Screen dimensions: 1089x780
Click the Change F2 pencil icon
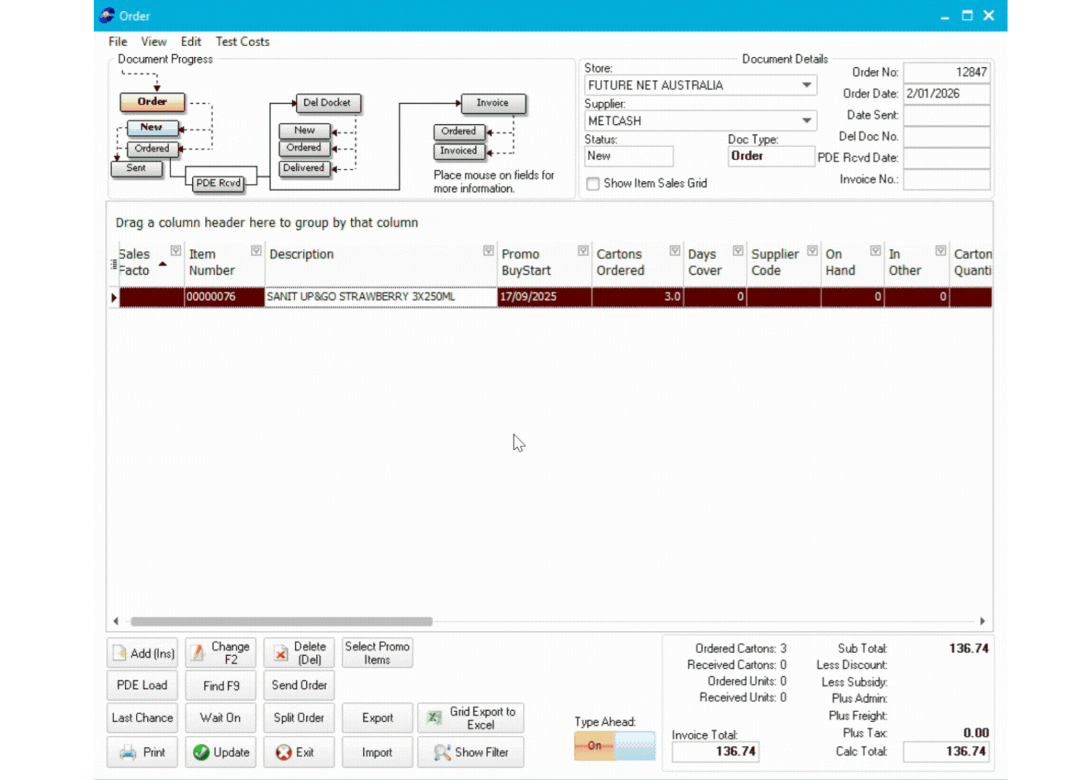click(198, 653)
